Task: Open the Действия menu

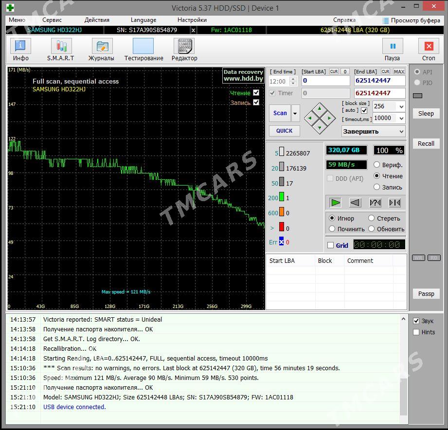Action: click(x=97, y=20)
